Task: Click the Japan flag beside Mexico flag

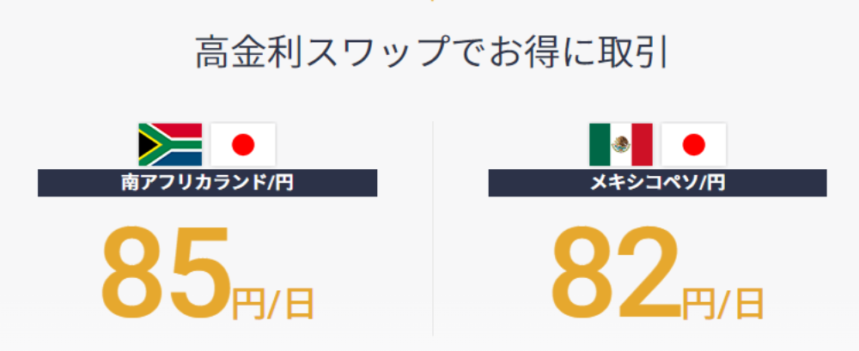Action: tap(693, 144)
